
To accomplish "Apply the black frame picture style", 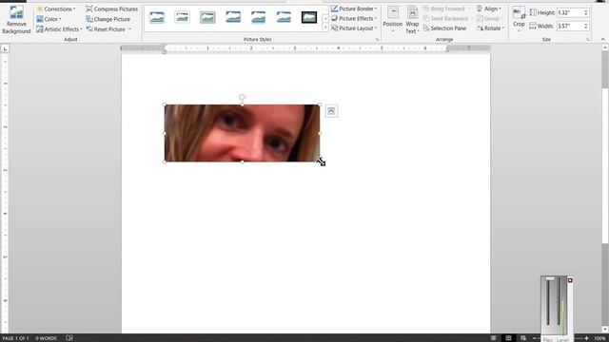I will (x=309, y=17).
